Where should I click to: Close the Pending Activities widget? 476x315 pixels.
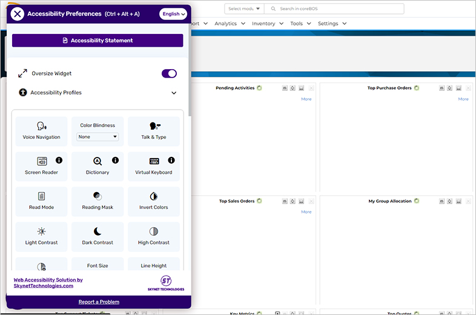311,88
